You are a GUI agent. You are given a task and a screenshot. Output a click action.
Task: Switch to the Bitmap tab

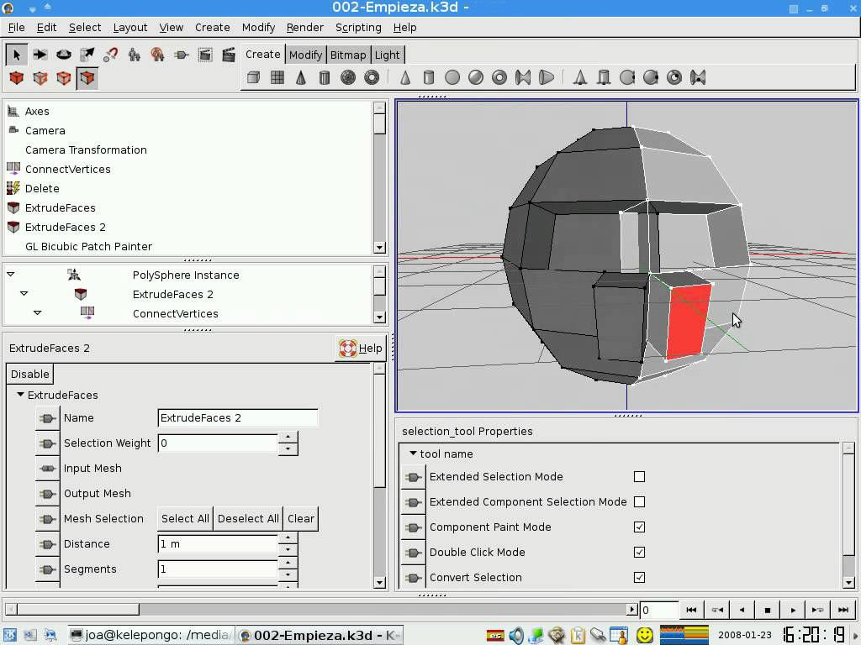pos(348,54)
